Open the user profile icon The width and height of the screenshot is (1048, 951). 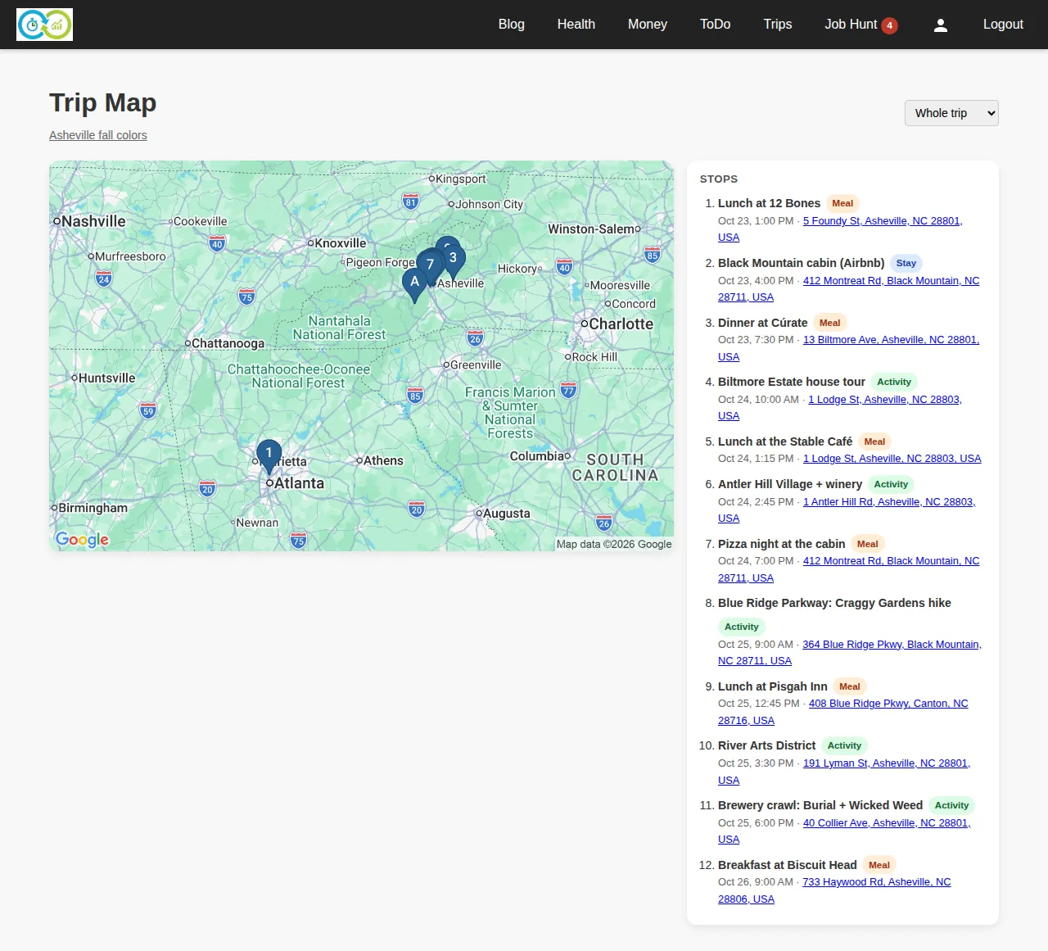[x=941, y=25]
